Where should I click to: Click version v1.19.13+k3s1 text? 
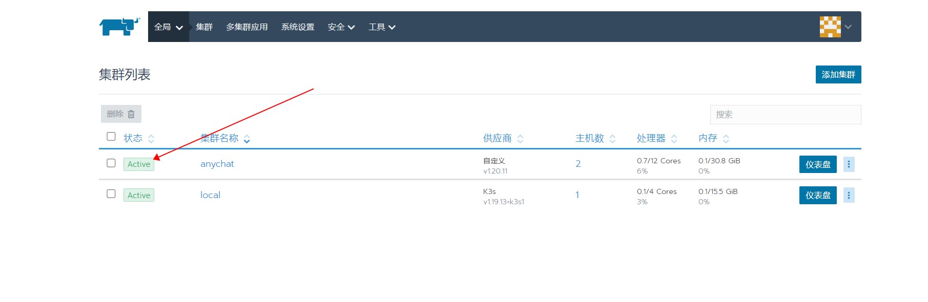tap(504, 202)
